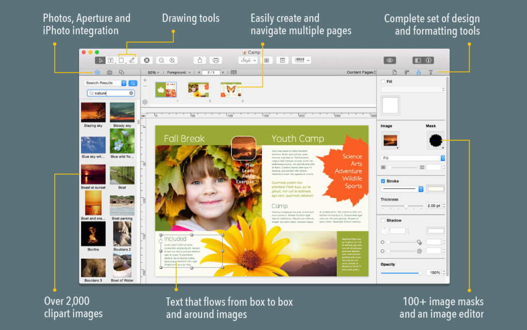
Task: Click the Opacity slider
Action: click(401, 273)
